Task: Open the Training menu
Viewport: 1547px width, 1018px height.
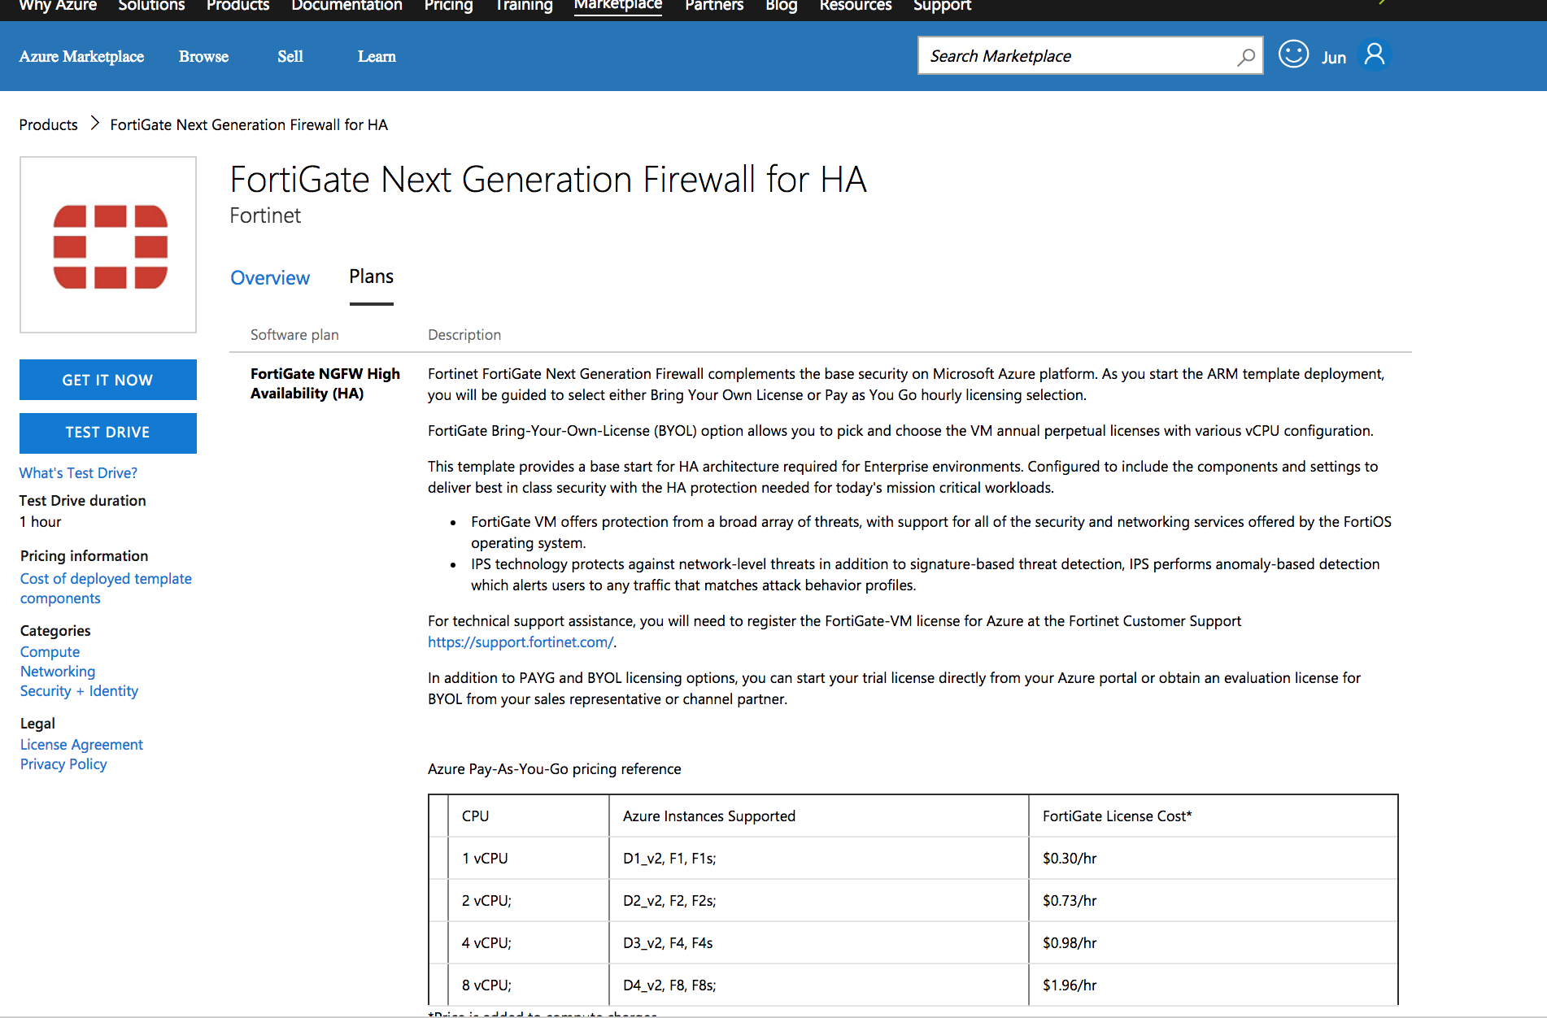Action: (x=524, y=6)
